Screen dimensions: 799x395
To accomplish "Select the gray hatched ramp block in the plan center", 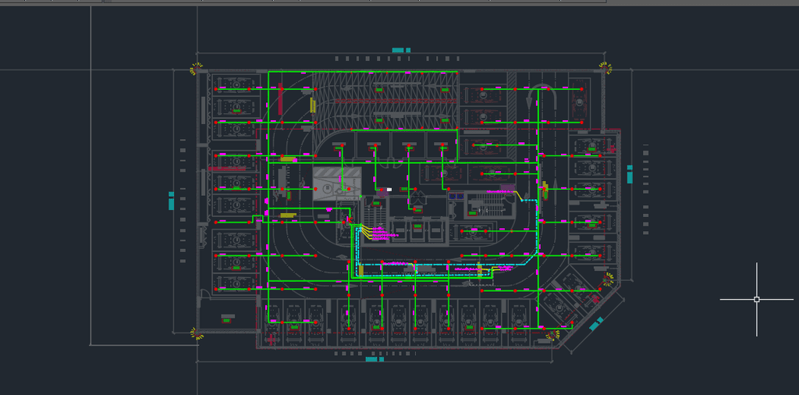I will tap(337, 183).
